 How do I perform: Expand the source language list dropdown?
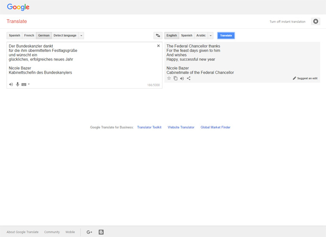81,36
